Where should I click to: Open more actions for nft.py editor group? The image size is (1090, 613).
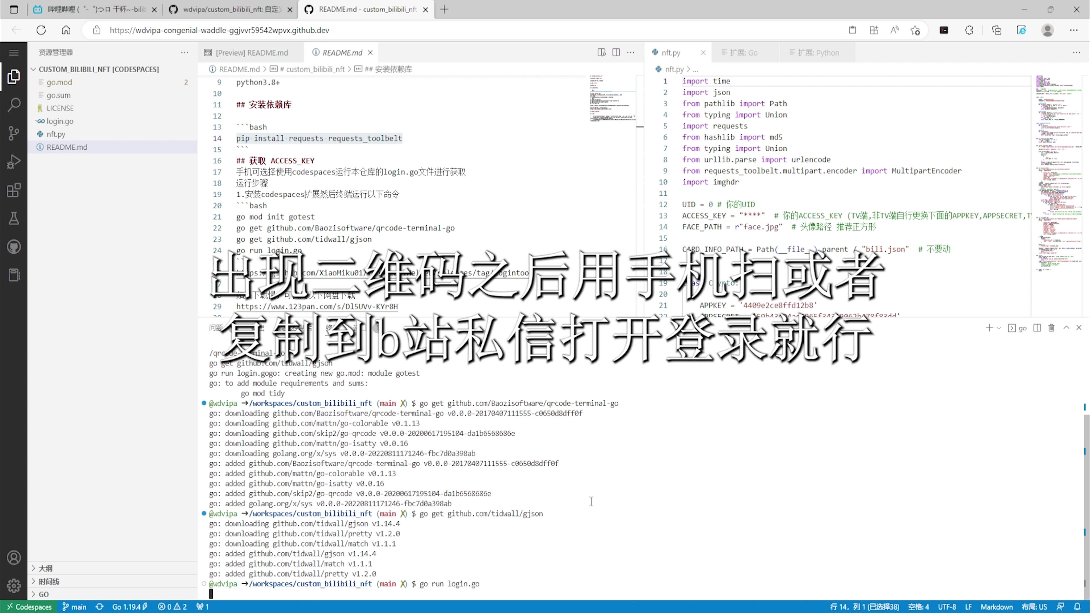(x=1076, y=53)
